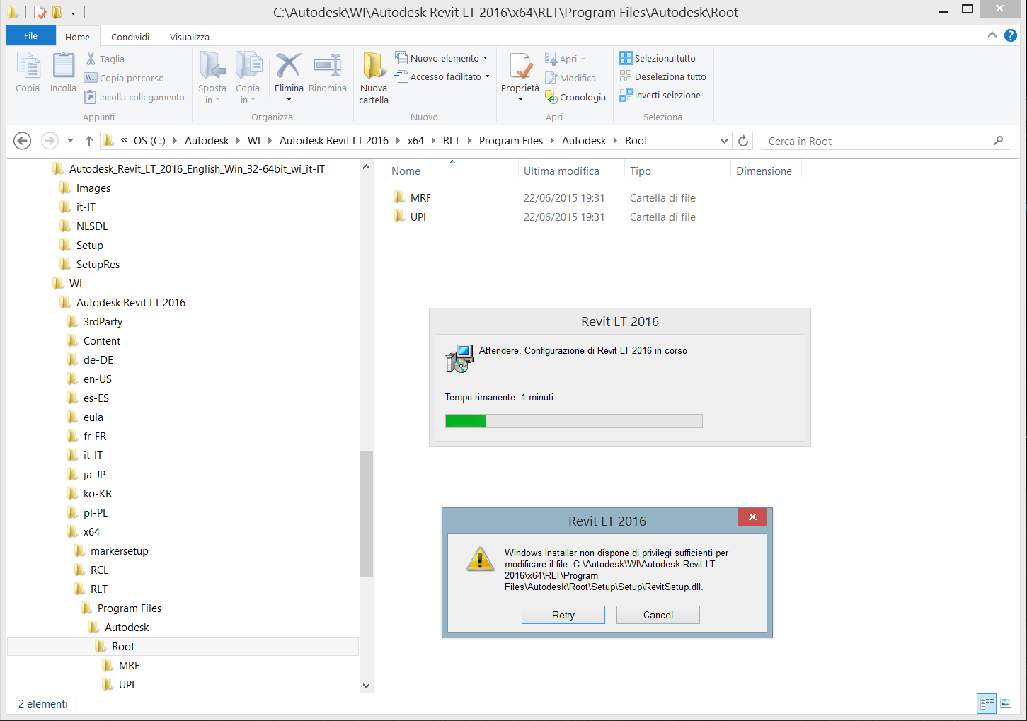The image size is (1027, 721).
Task: Click the Cancel button in the dialog
Action: click(x=658, y=615)
